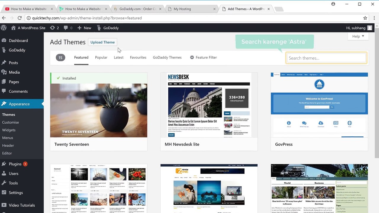Click the browser reload icon
This screenshot has width=379, height=213.
click(x=20, y=18)
